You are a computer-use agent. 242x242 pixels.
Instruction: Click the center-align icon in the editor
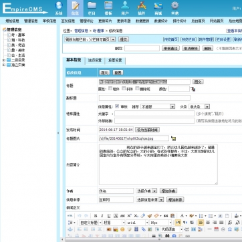(x=208, y=223)
